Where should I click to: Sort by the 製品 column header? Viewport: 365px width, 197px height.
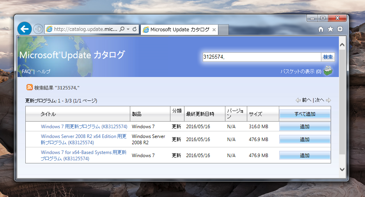coord(136,114)
